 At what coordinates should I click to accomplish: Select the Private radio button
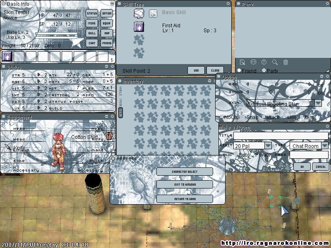click(x=252, y=154)
